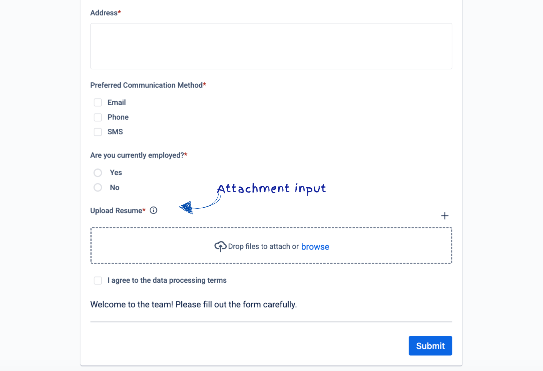Click the "Phone" option label text
This screenshot has height=371, width=543.
point(118,117)
